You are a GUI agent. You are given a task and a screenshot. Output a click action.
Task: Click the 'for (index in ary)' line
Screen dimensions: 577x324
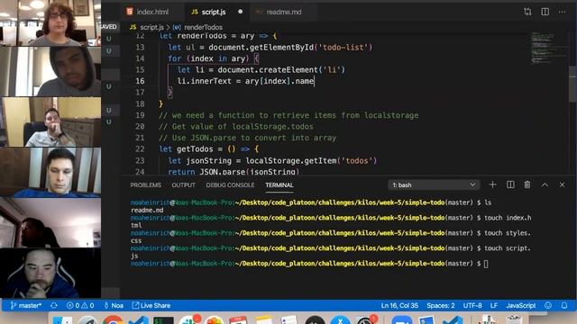[213, 58]
